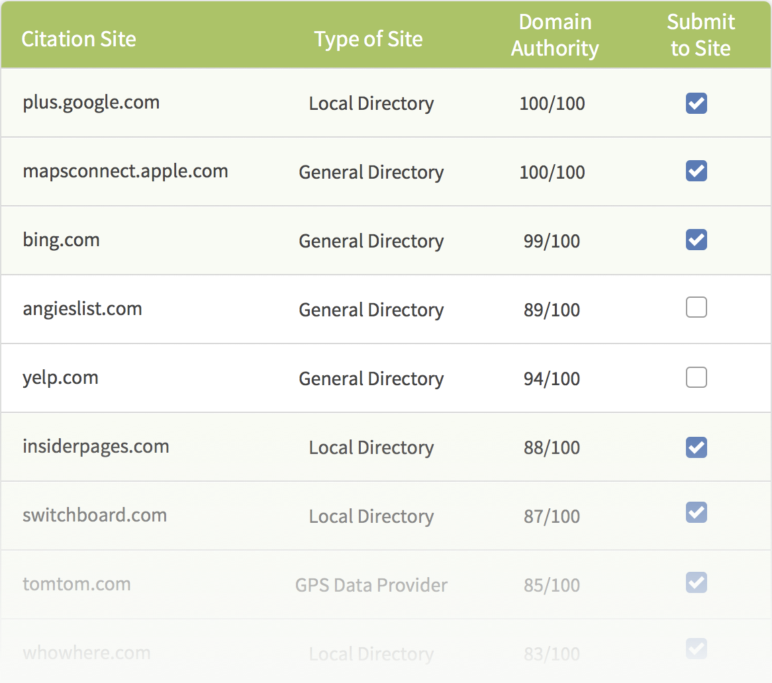772x683 pixels.
Task: Select the tomtom.com site name
Action: tap(77, 584)
